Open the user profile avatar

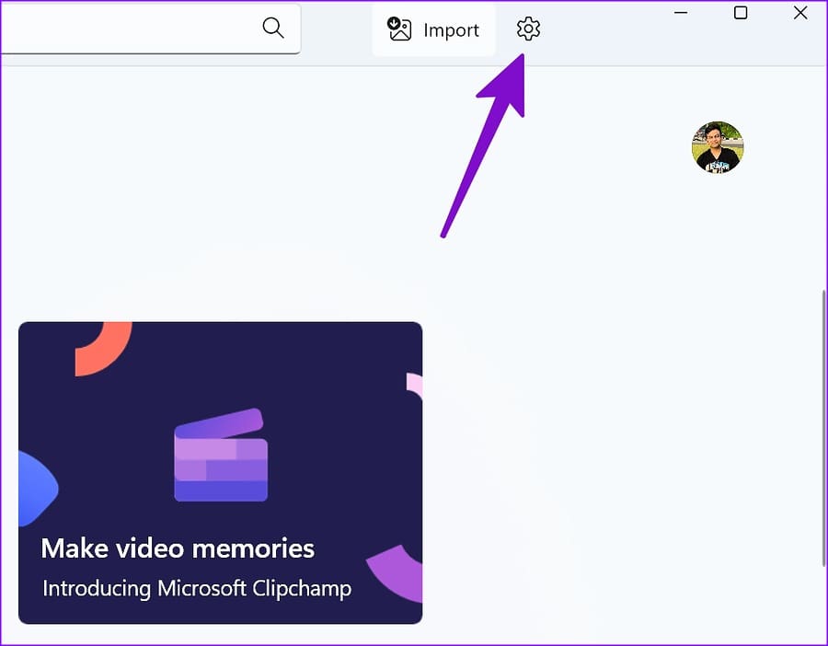click(x=718, y=147)
